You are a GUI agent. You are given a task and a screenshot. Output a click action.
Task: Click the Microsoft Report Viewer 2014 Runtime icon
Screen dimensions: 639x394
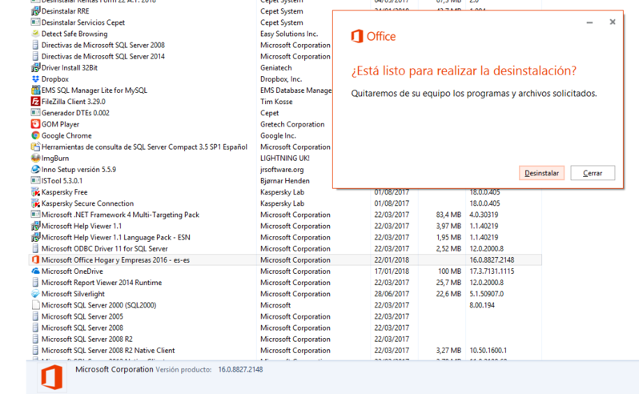(35, 283)
